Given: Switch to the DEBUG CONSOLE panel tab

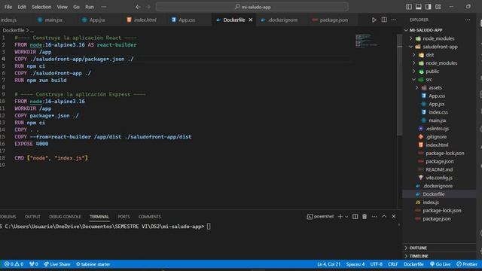Looking at the screenshot, I should coord(65,217).
